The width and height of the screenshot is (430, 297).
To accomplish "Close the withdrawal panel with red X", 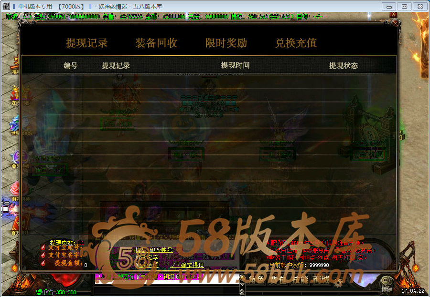I will pos(393,14).
